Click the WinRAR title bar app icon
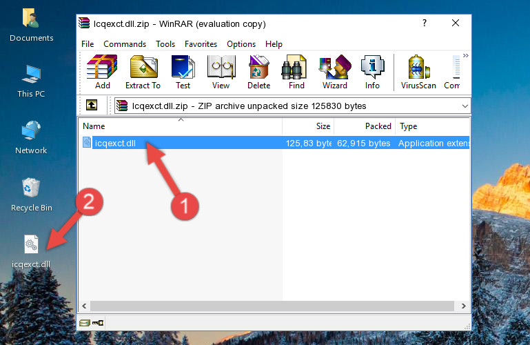The image size is (530, 345). pos(84,23)
